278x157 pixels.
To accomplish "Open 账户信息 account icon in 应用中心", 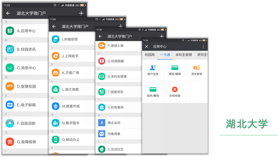I will (153, 68).
